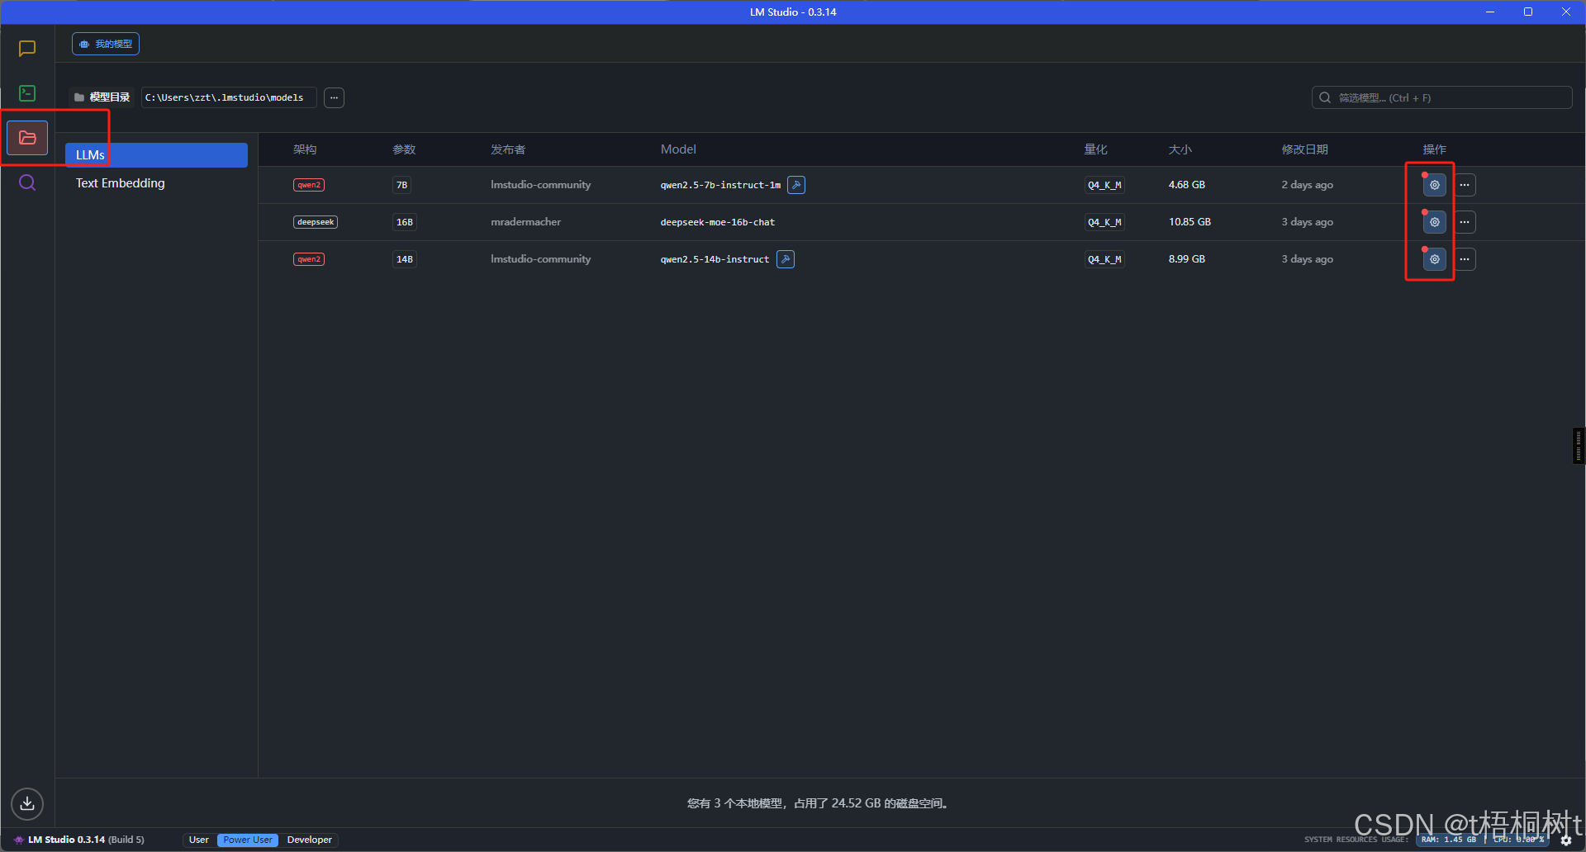Click the 4.68 GB size value
The height and width of the screenshot is (852, 1586).
pyautogui.click(x=1187, y=185)
